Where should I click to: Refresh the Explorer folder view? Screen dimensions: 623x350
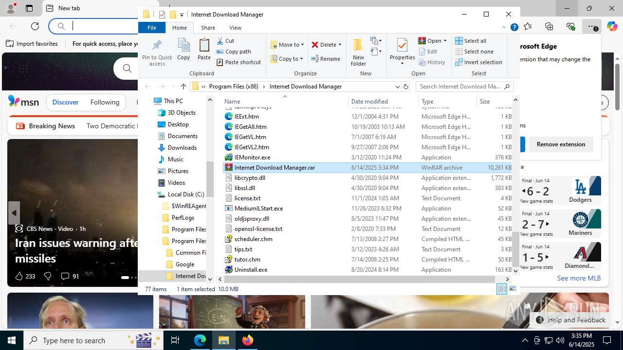[x=406, y=87]
